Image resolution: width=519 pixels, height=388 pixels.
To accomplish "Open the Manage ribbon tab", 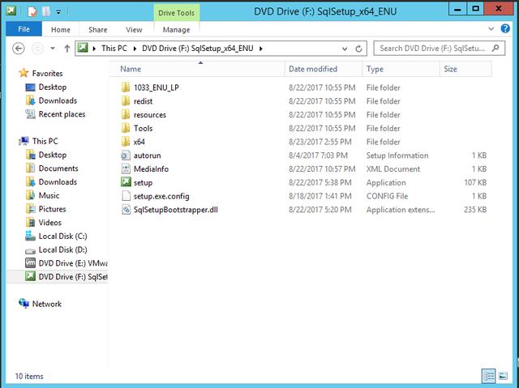I will [177, 30].
